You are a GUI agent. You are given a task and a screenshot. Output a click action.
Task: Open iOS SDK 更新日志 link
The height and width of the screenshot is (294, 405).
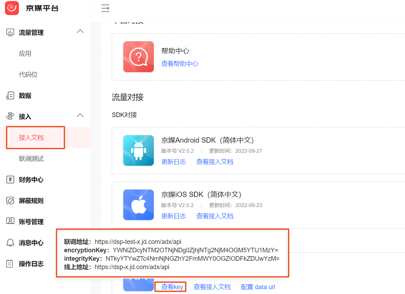coord(173,216)
